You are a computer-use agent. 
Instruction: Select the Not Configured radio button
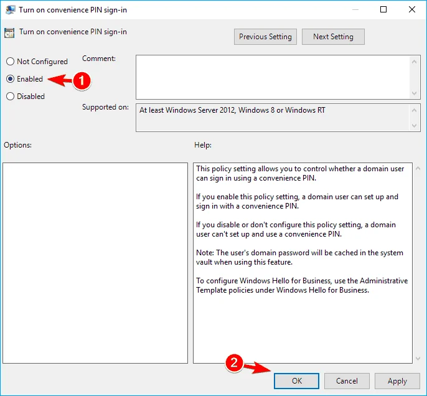(10, 61)
